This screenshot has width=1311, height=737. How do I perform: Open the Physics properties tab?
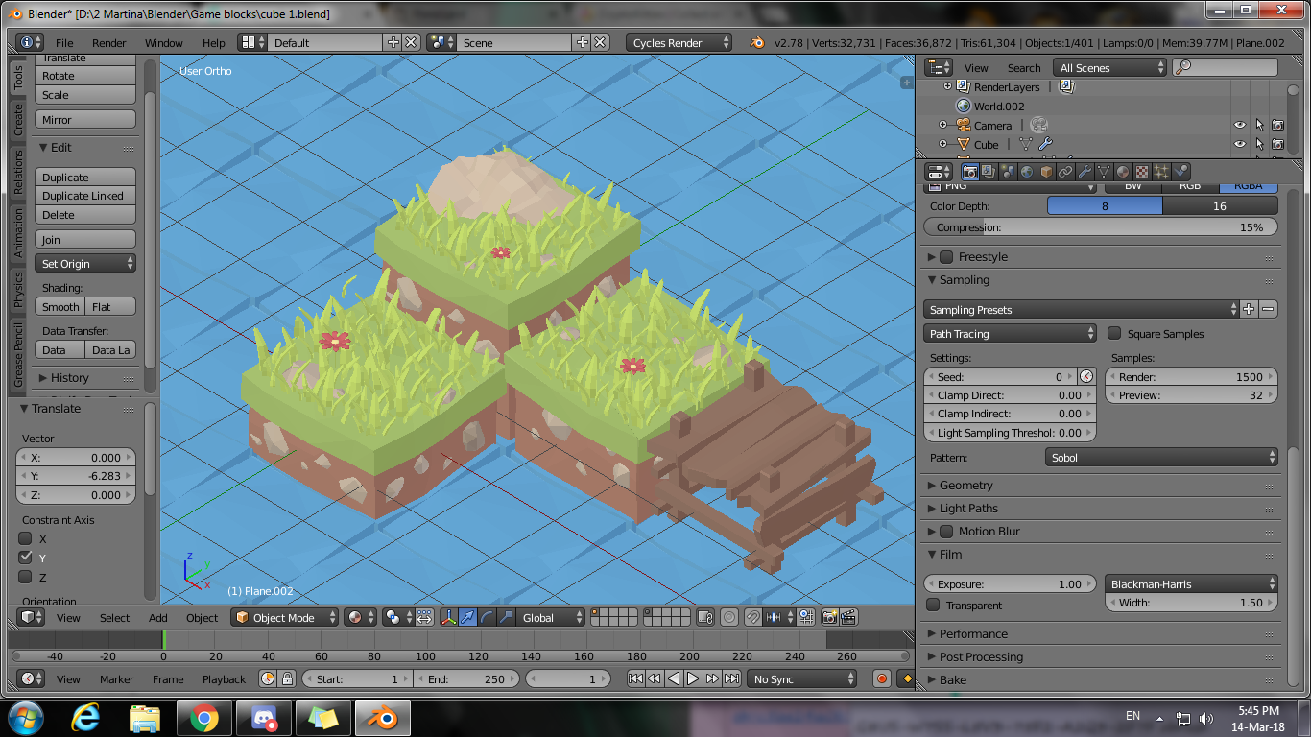pos(1180,172)
